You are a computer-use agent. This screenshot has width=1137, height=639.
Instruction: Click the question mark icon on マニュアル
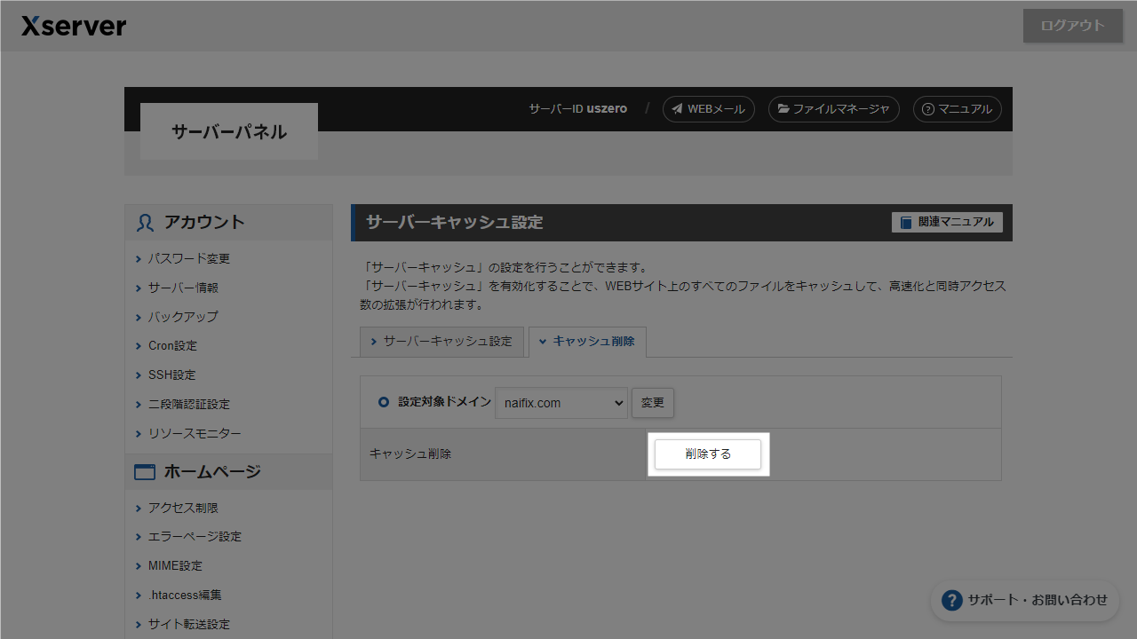[x=928, y=109]
